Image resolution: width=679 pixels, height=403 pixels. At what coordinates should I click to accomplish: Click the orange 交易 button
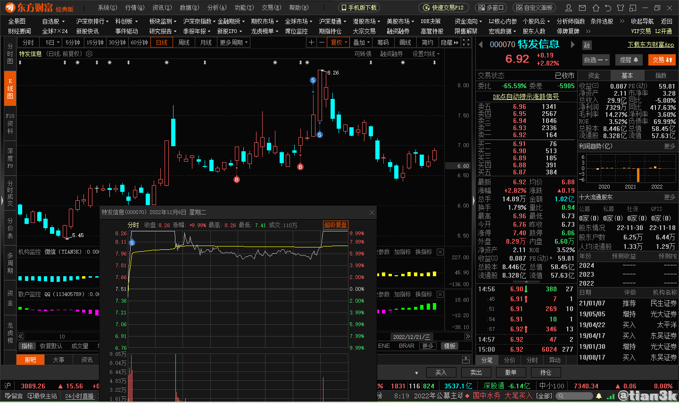tap(662, 60)
